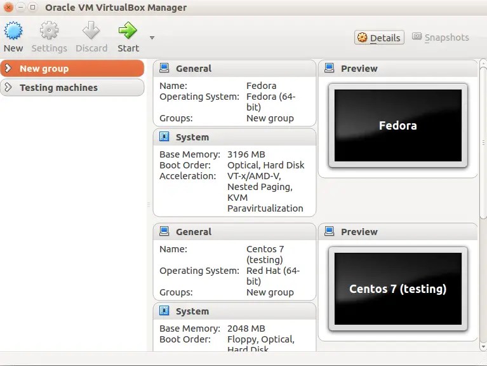
Task: Click the 2048 MB base memory value
Action: click(246, 329)
